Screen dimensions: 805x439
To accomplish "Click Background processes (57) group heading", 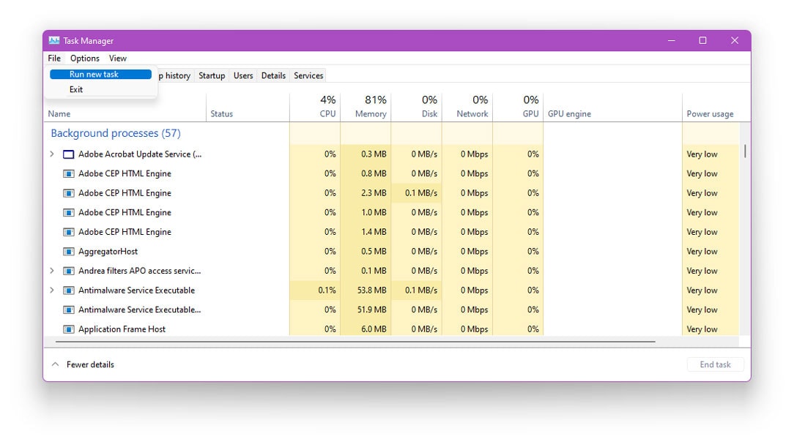I will 116,133.
